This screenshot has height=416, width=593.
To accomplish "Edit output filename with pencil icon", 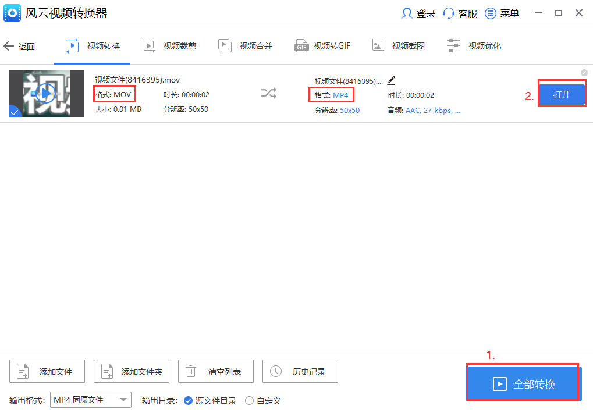I will pos(392,80).
